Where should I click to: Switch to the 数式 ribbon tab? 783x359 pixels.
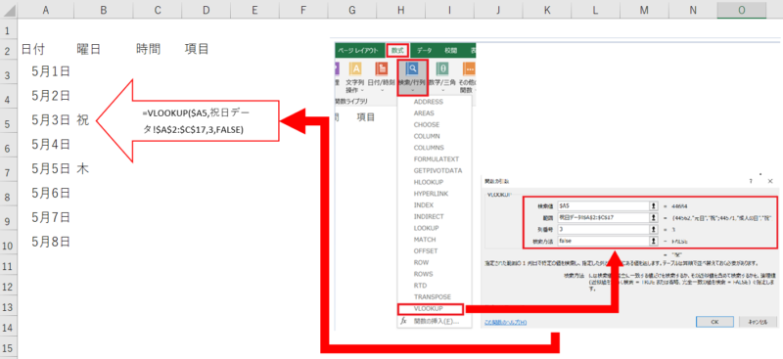(397, 50)
